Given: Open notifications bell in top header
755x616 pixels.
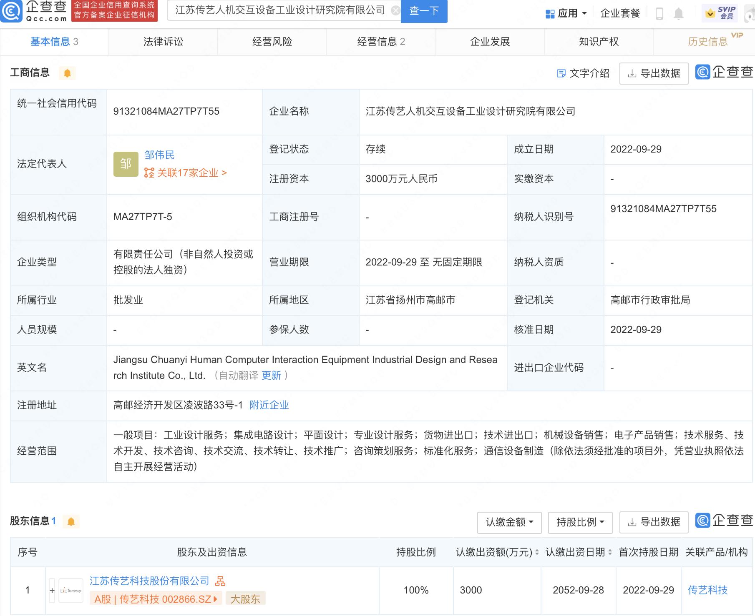Looking at the screenshot, I should (x=679, y=14).
